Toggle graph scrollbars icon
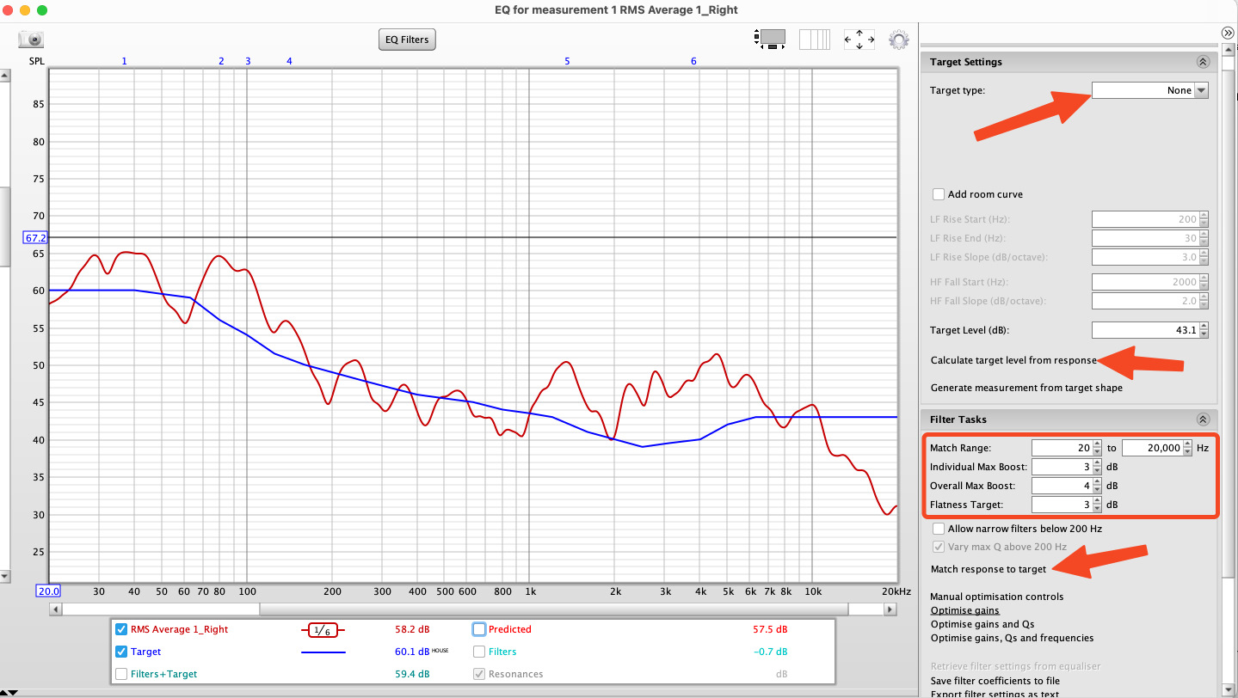Screen dimensions: 1238x698 [770, 39]
